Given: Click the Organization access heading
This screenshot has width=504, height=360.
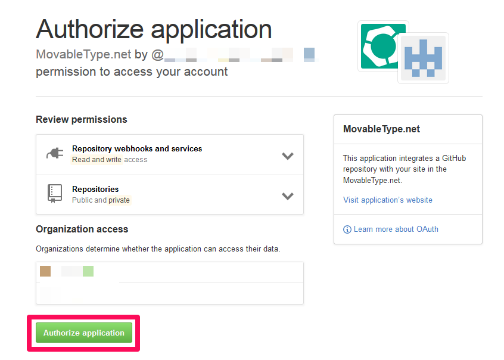Looking at the screenshot, I should pos(82,229).
